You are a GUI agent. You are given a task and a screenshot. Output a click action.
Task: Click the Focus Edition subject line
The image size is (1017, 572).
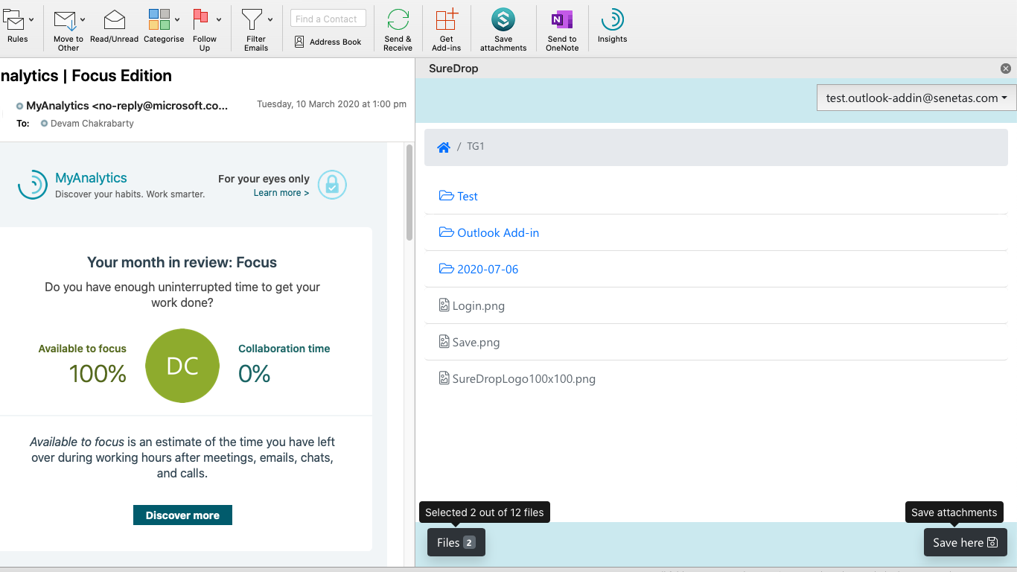(x=86, y=76)
